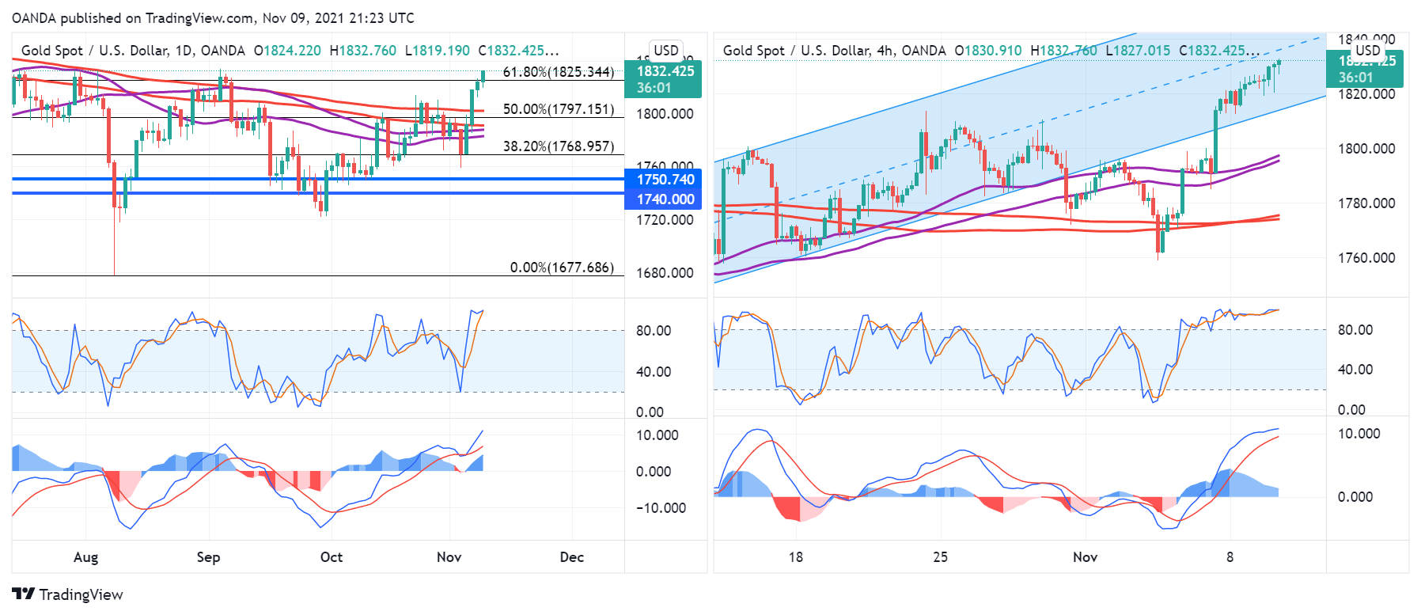Viewport: 1421px width, 615px height.
Task: Click the 18 date label on 4h time axis
Action: (x=796, y=557)
